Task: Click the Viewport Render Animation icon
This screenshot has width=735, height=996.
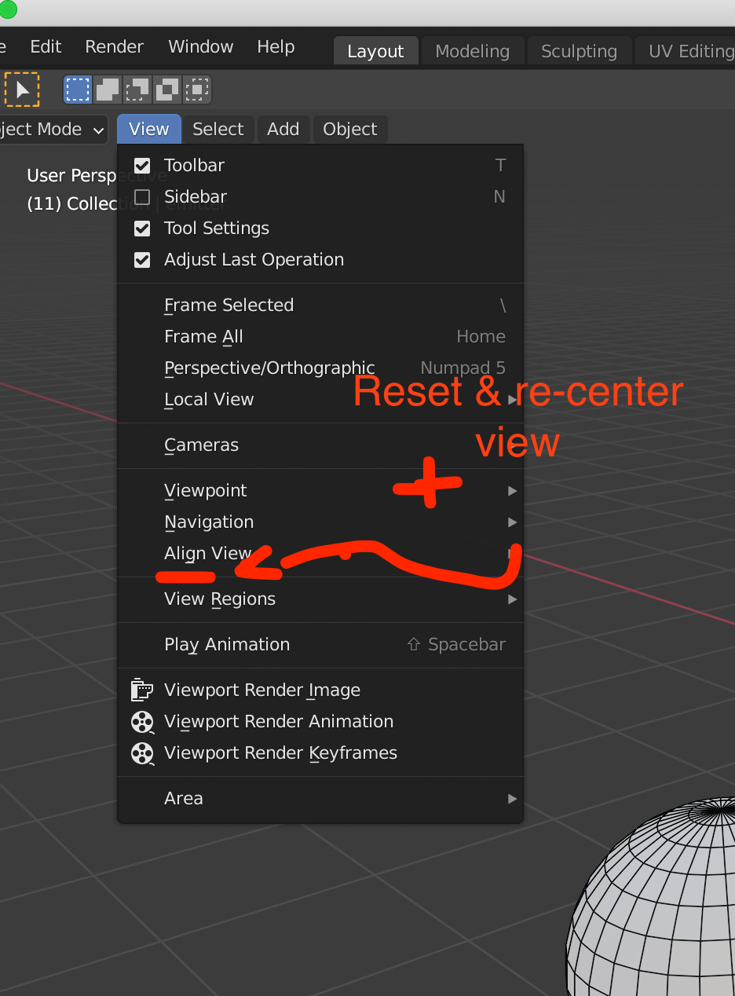Action: [142, 721]
